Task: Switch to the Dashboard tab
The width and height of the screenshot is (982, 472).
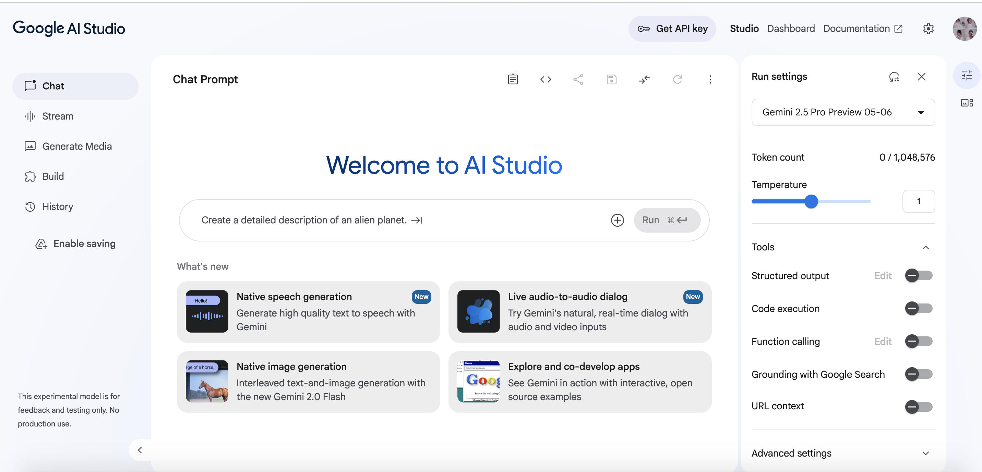Action: 791,28
